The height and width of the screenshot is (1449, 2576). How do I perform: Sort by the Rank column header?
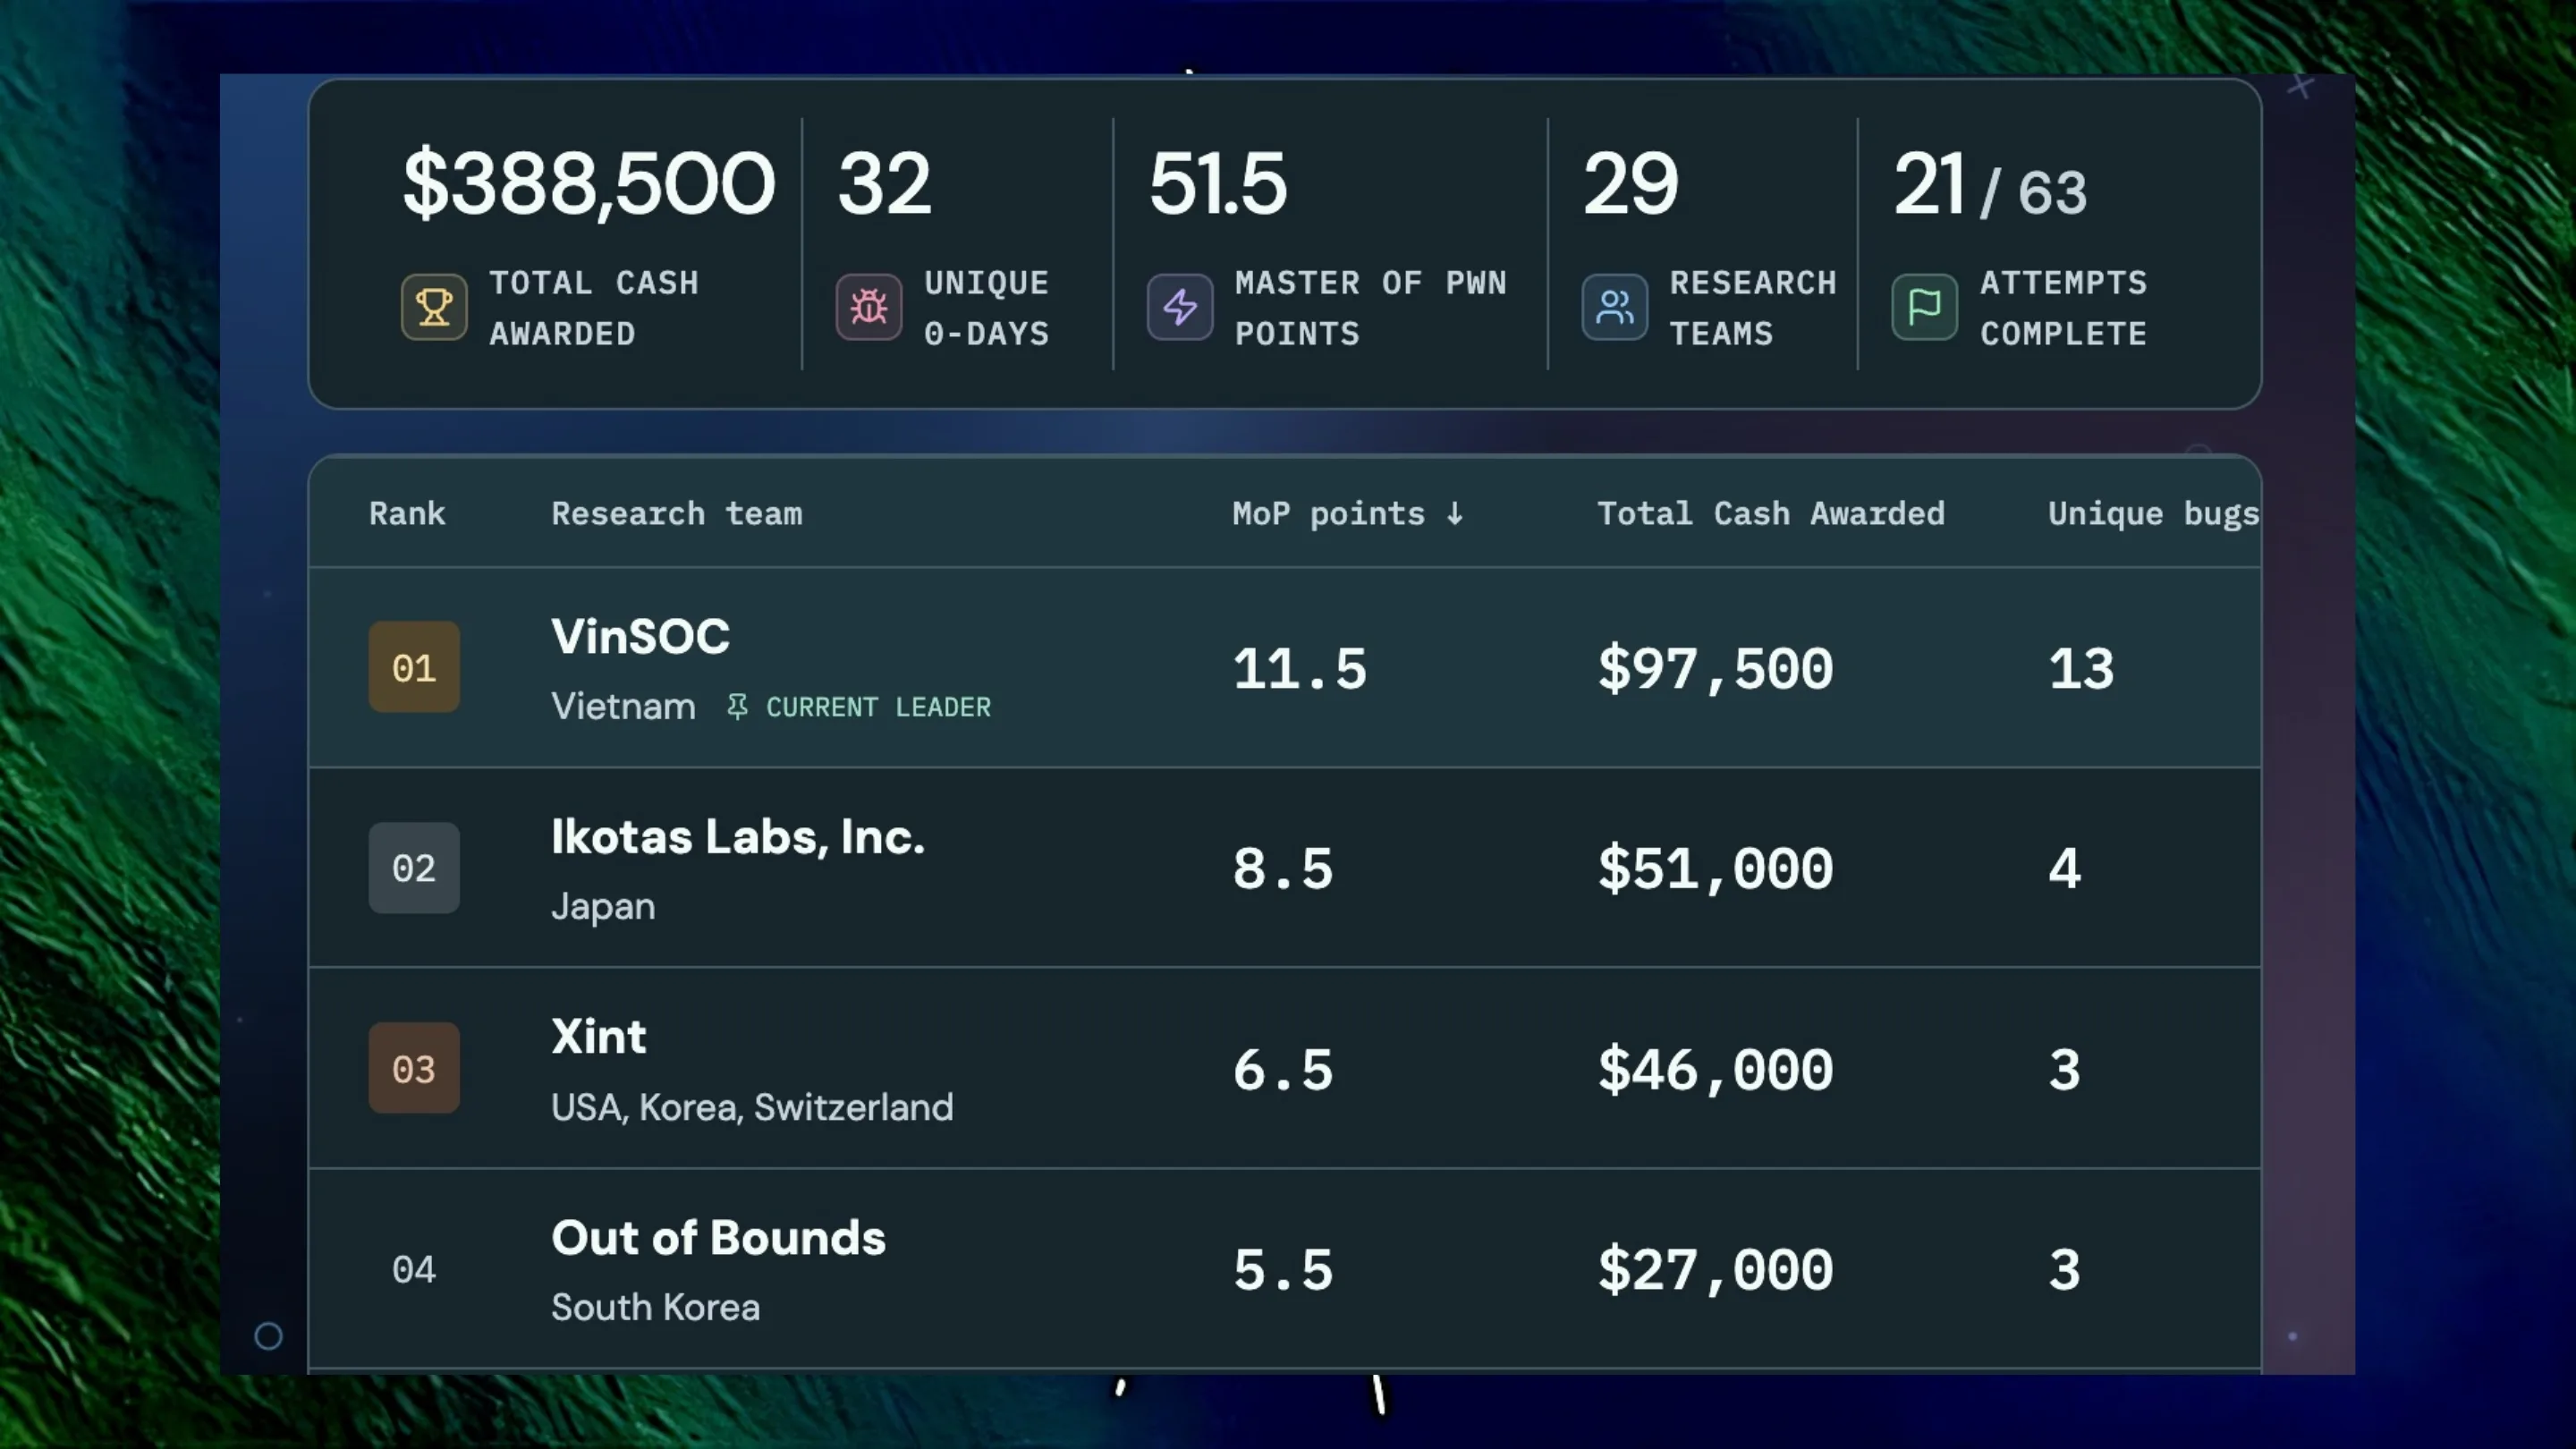[x=407, y=514]
